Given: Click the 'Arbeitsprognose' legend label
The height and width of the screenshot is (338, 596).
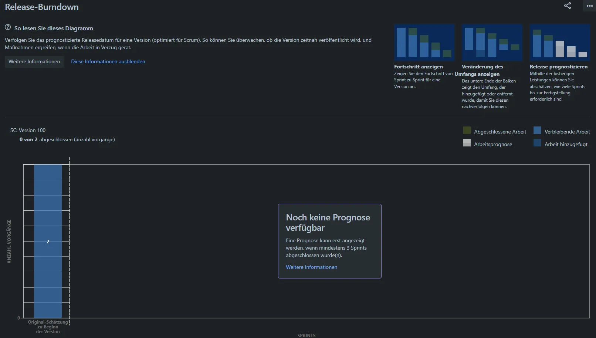Looking at the screenshot, I should pyautogui.click(x=493, y=144).
